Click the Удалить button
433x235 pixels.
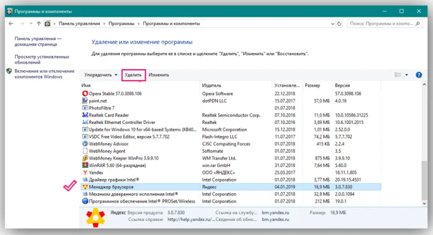coord(133,75)
